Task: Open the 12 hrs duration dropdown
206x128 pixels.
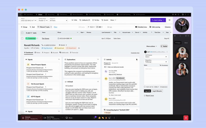Action: pos(157,87)
